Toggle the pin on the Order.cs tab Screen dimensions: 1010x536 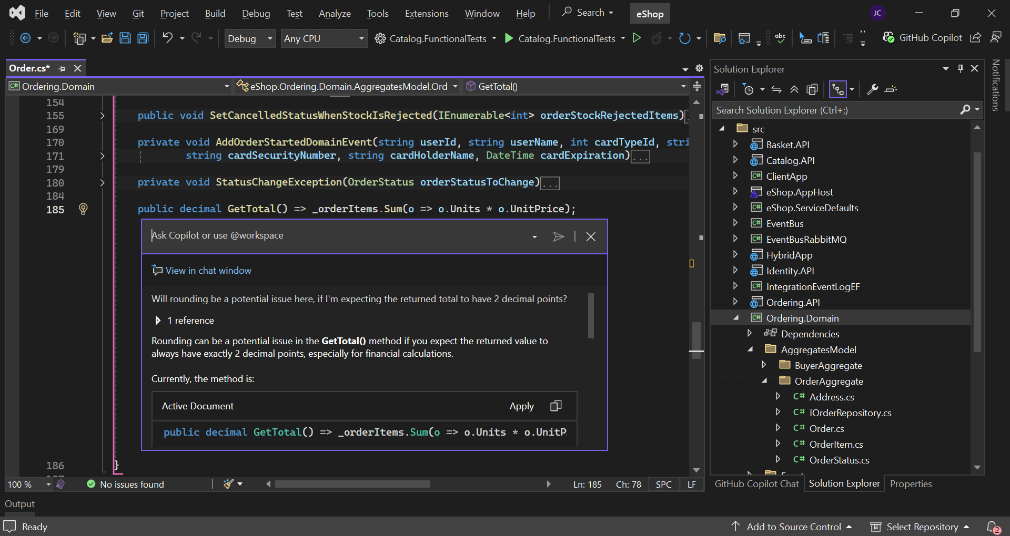pyautogui.click(x=62, y=68)
